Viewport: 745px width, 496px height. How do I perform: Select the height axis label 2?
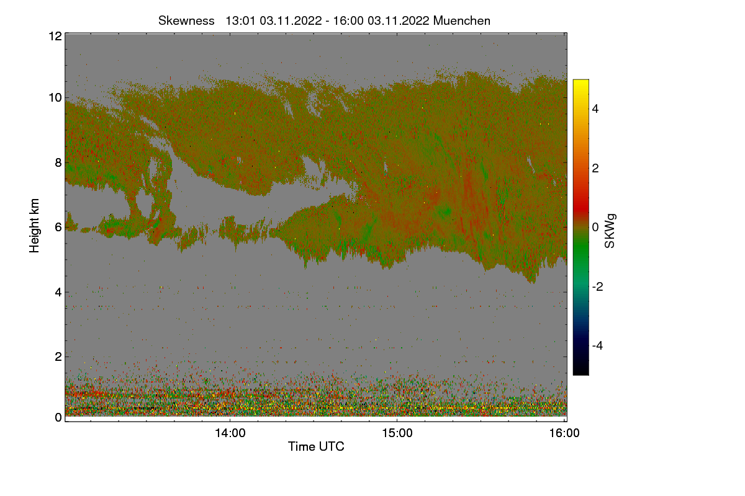58,356
